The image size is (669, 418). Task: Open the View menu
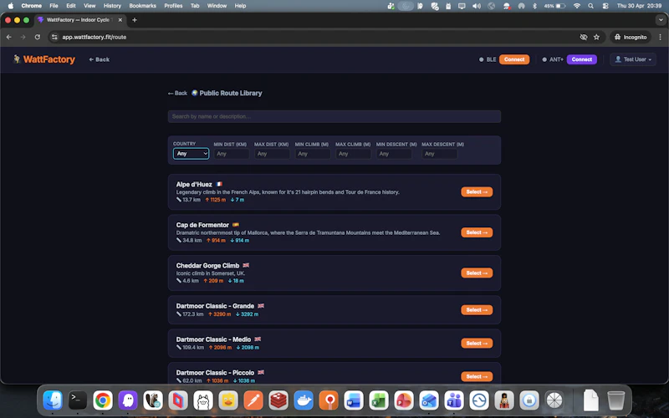(89, 6)
